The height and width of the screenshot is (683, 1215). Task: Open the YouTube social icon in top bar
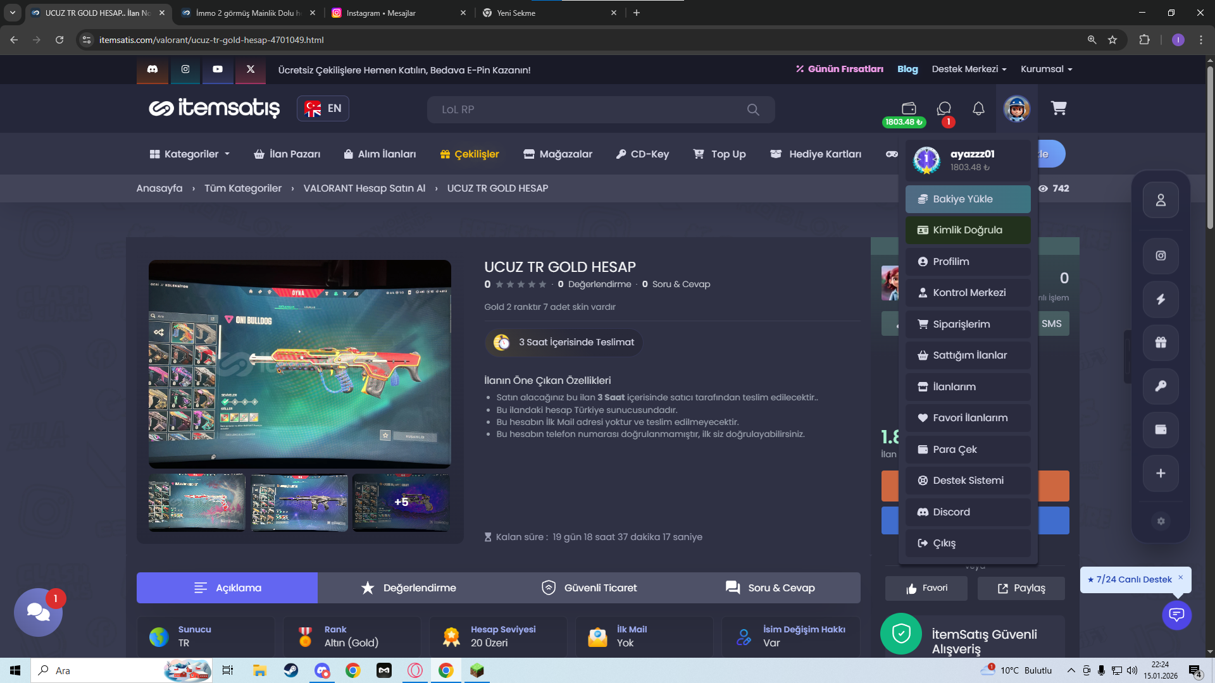(x=218, y=70)
